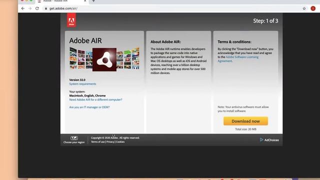320x180 pixels.
Task: Click the Version 32.0 text
Action: click(x=77, y=80)
